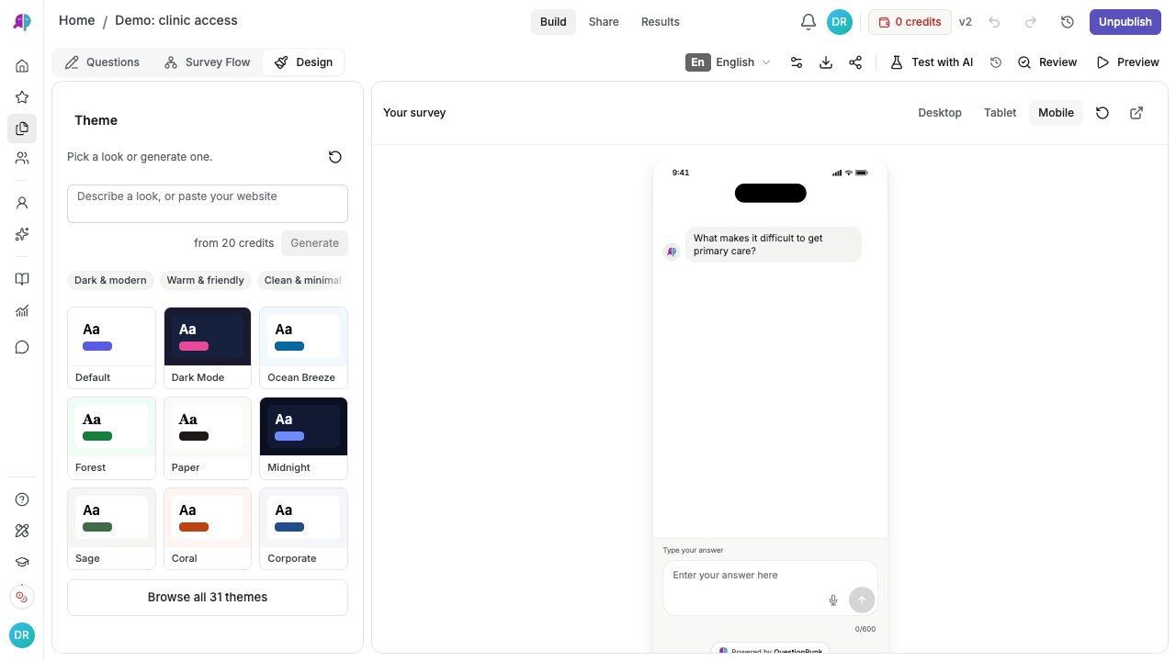Open the English language dropdown

click(729, 62)
